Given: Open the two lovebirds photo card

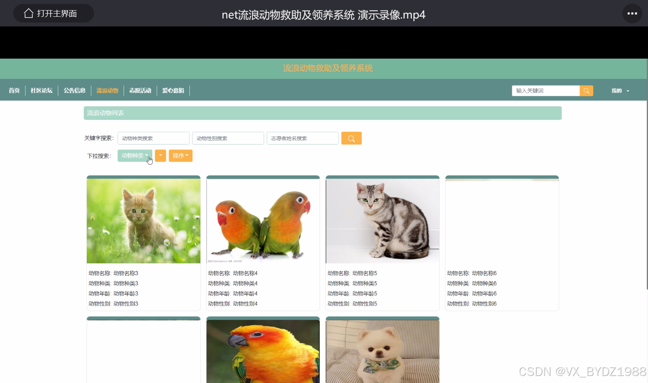Looking at the screenshot, I should 263,221.
